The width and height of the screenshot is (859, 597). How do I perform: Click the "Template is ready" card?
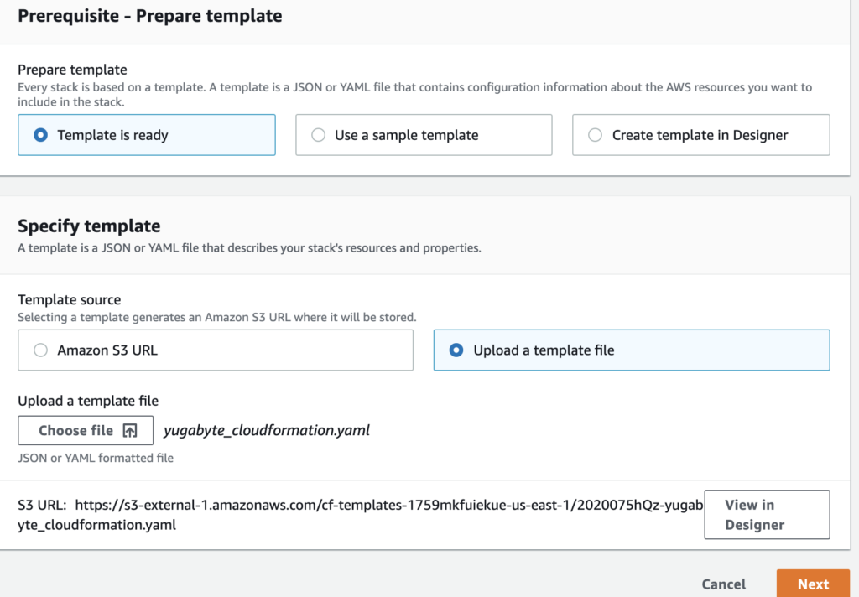pyautogui.click(x=147, y=135)
